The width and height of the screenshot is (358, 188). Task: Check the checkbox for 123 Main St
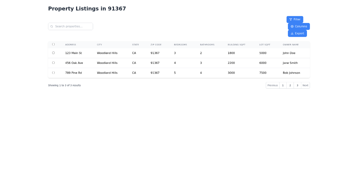click(x=53, y=53)
